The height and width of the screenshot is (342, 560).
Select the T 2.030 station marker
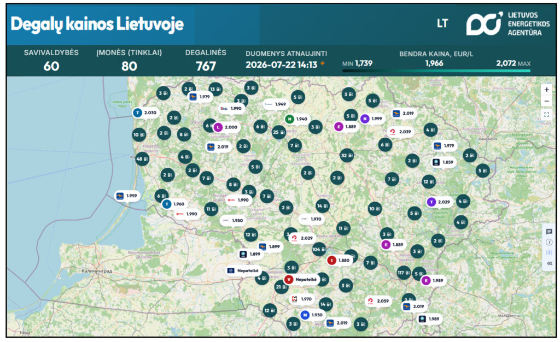[145, 113]
